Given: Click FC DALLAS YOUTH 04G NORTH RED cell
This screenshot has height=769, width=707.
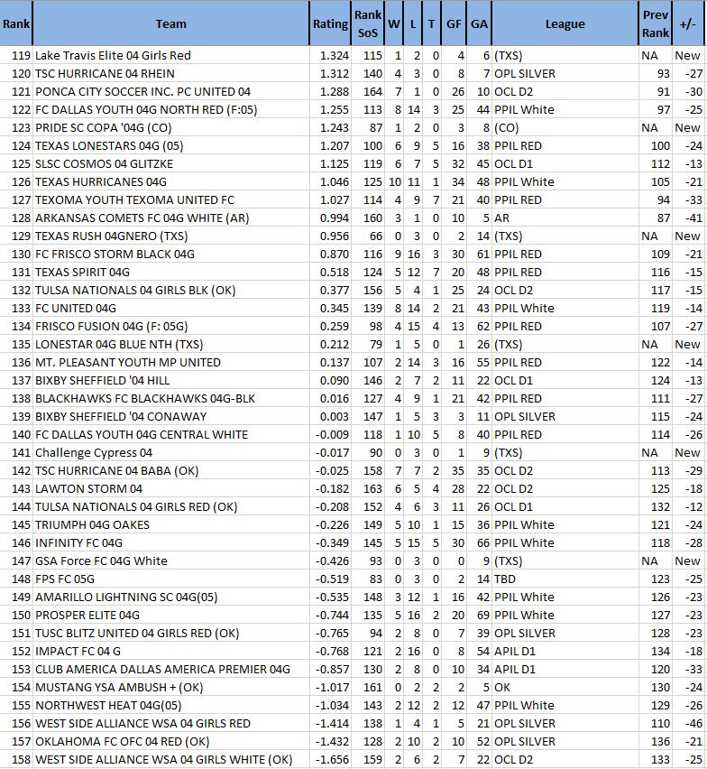Looking at the screenshot, I should click(171, 109).
